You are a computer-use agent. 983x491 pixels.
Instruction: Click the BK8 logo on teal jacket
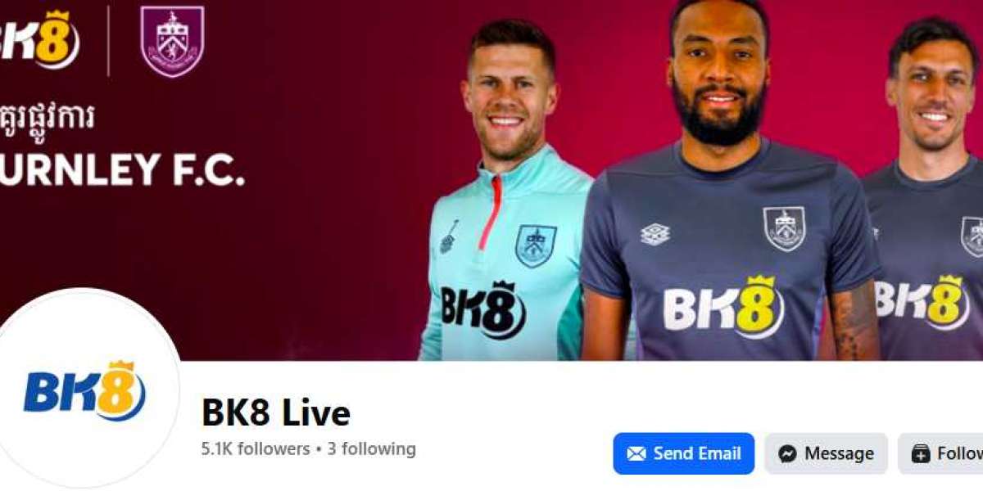point(483,309)
